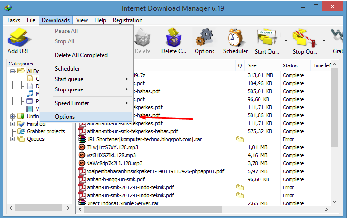Select Direct Indosat Simple Server.rar file name
The height and width of the screenshot is (218, 347).
coord(122,203)
